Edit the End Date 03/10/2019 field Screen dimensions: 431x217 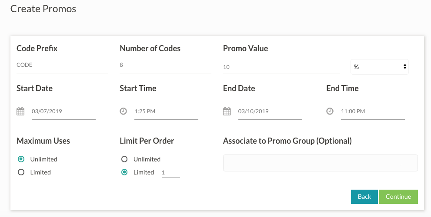[270, 112]
